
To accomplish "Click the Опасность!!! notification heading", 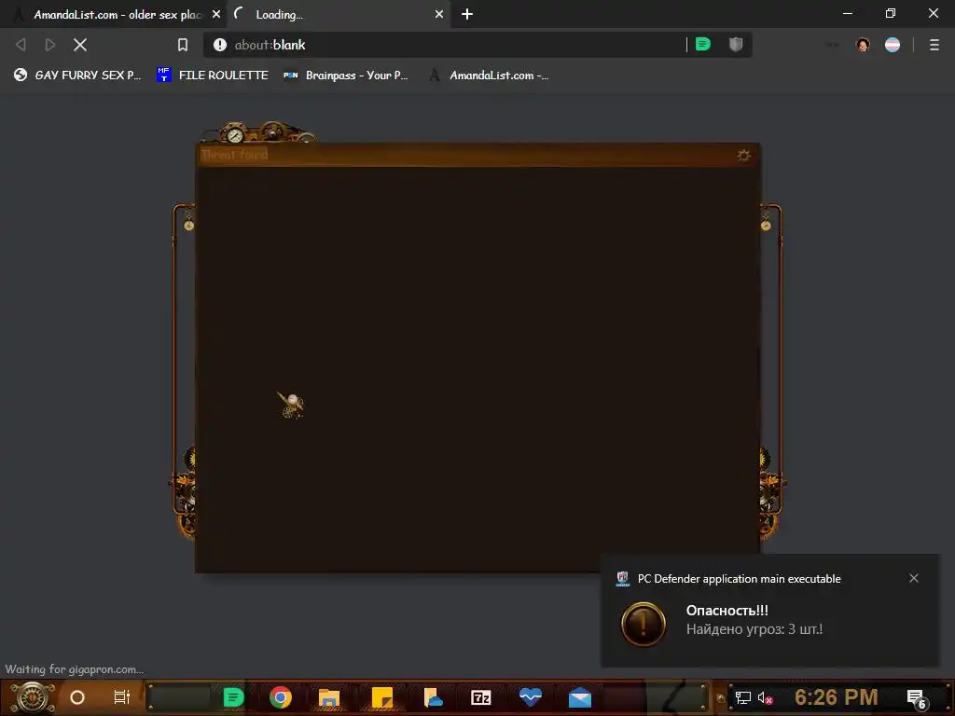I will pos(727,610).
